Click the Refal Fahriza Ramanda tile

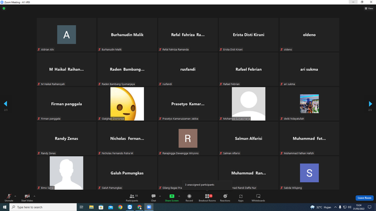tap(188, 35)
